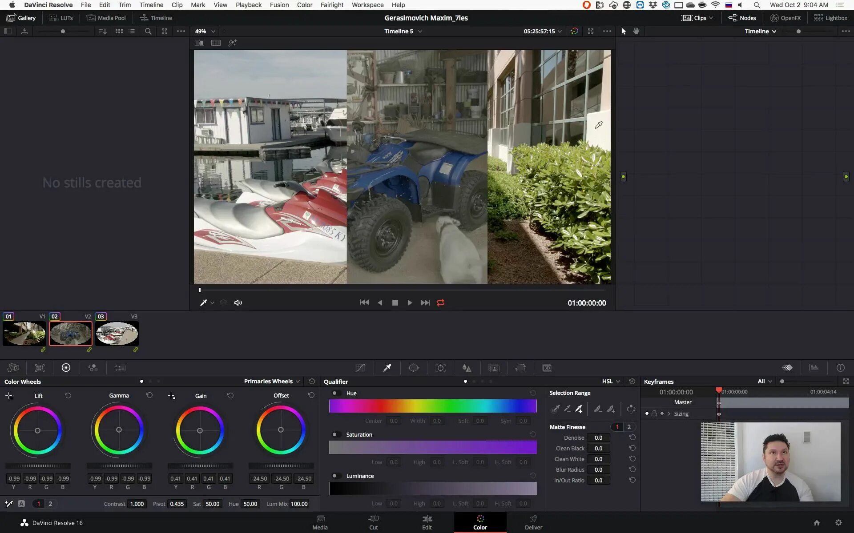The height and width of the screenshot is (533, 854).
Task: Open the Primaries Wheels mode dropdown
Action: [x=272, y=381]
